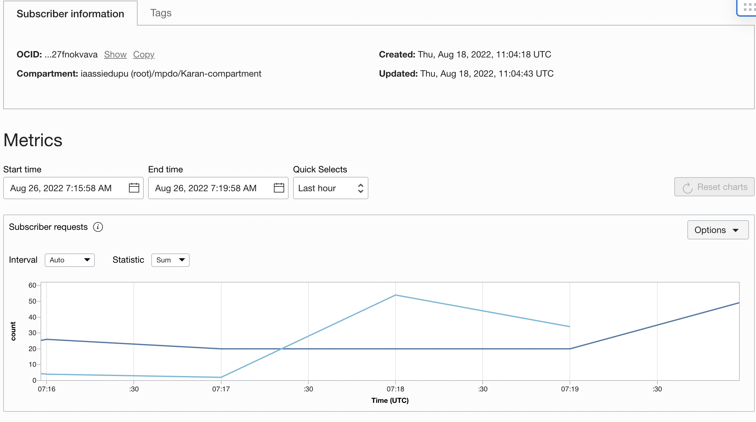Open the Options menu
This screenshot has width=756, height=422.
click(718, 230)
